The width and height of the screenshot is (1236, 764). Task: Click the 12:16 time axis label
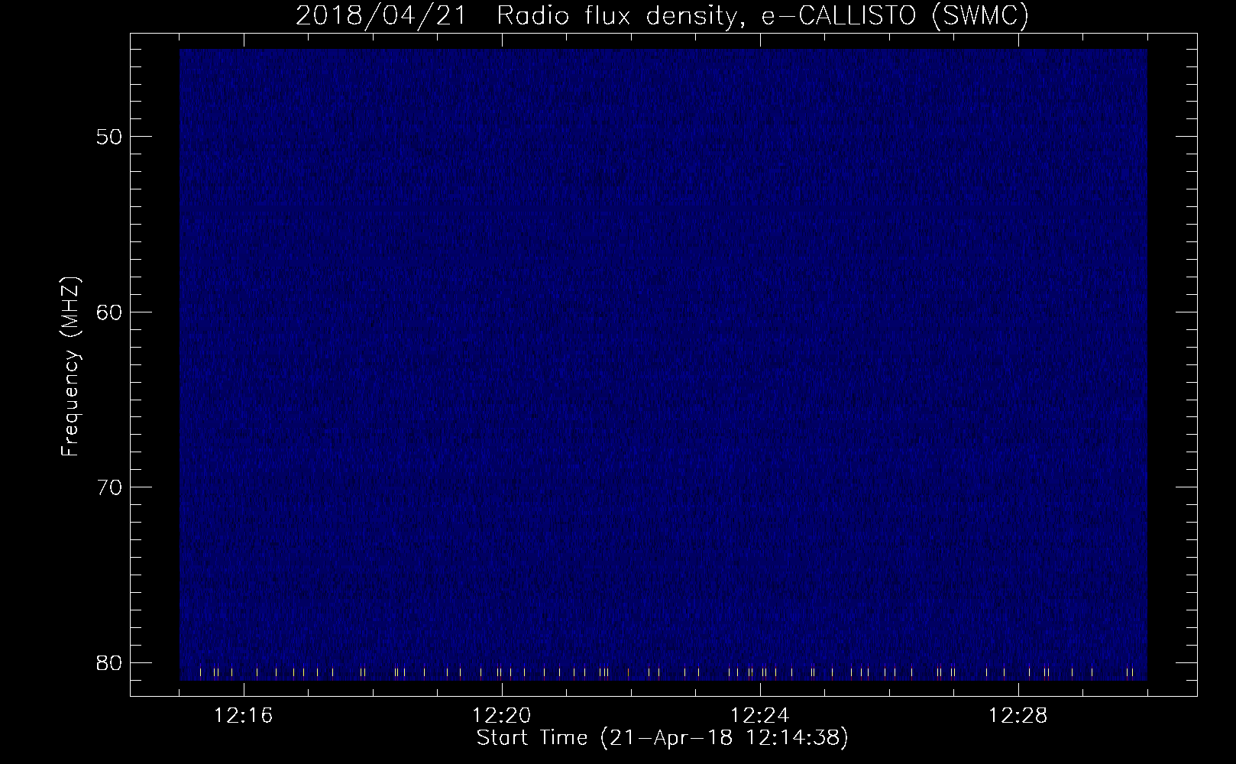click(x=244, y=716)
